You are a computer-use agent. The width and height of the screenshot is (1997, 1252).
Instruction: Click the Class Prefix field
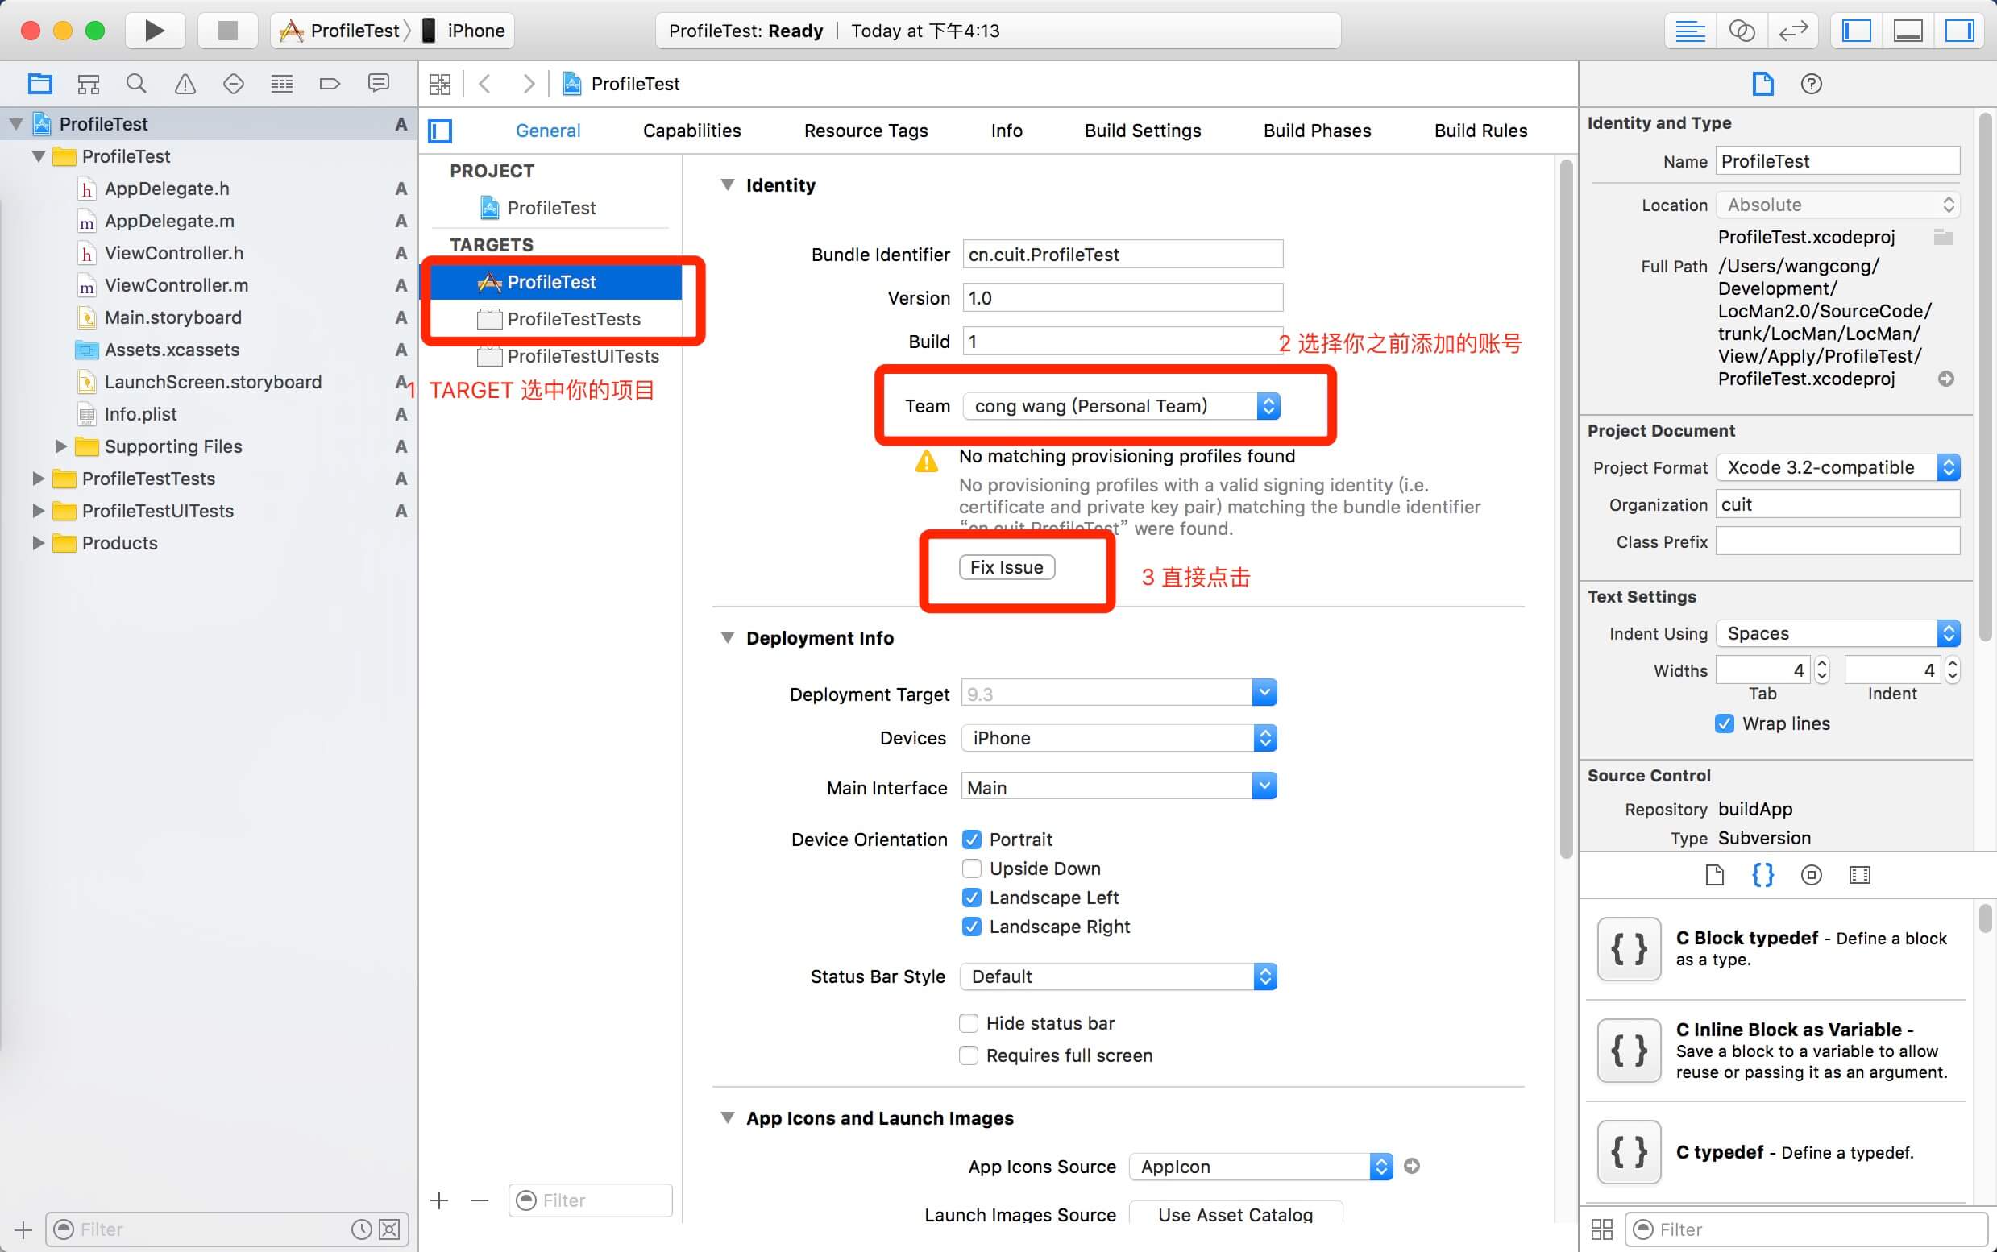1837,541
